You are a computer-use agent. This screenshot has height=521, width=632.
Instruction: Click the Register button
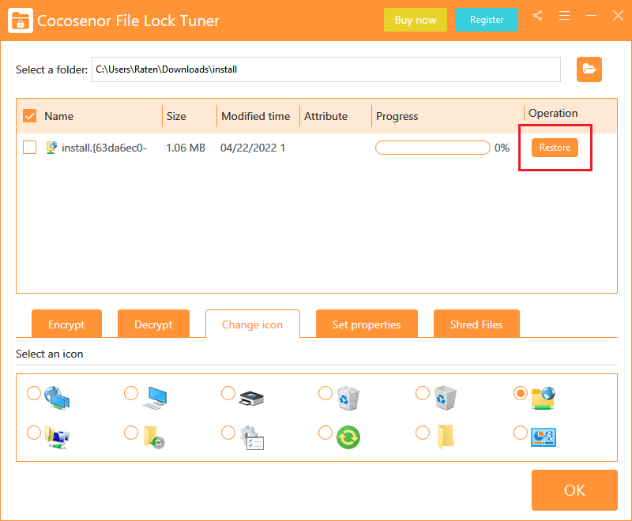[487, 20]
